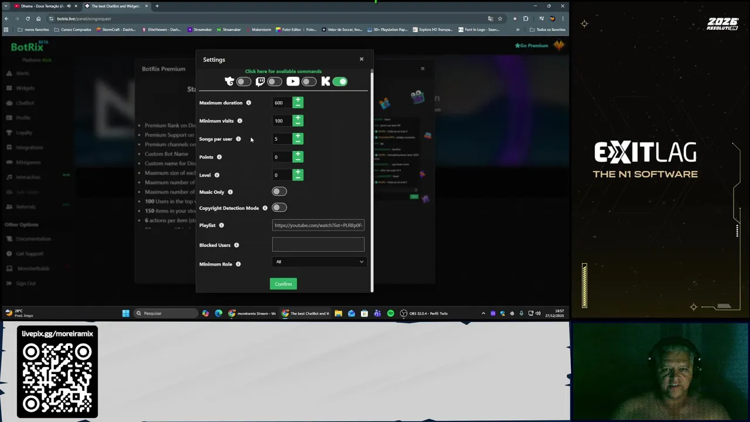The height and width of the screenshot is (422, 750).
Task: Open ChatBot in BotRix sidebar
Action: coord(25,103)
